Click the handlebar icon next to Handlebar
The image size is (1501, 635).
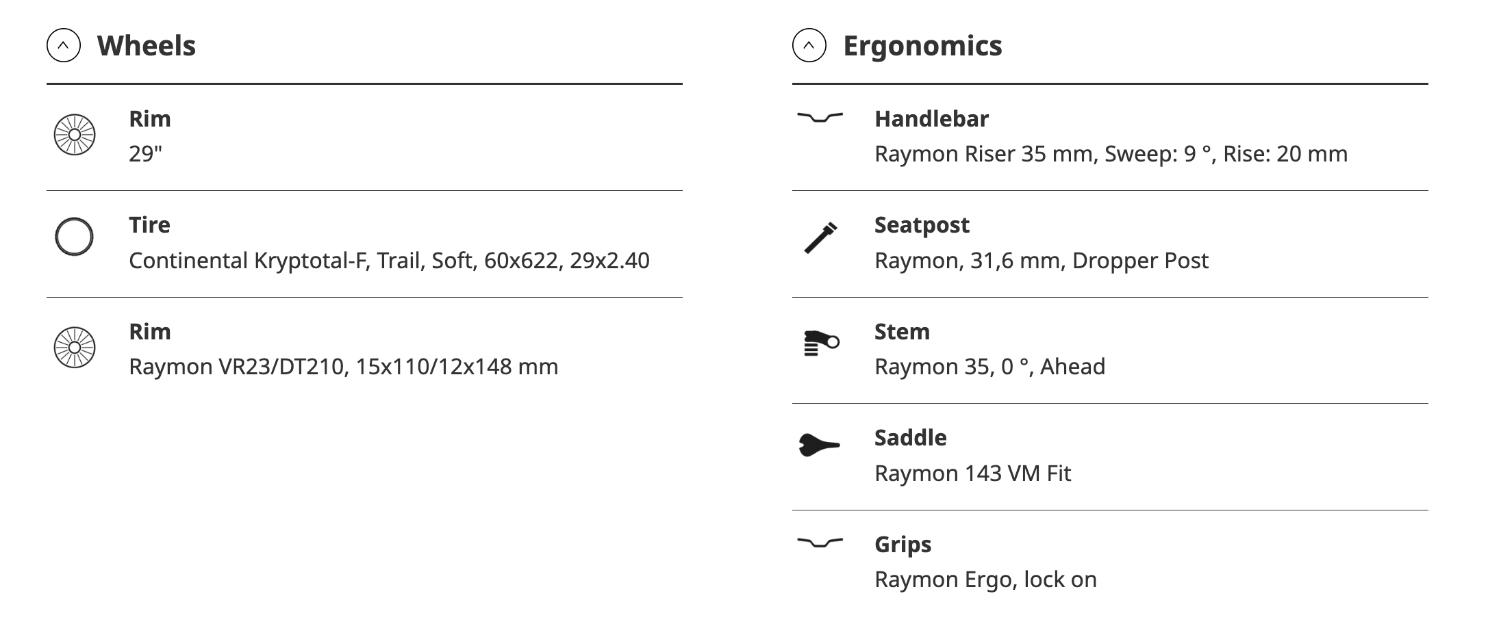point(820,118)
